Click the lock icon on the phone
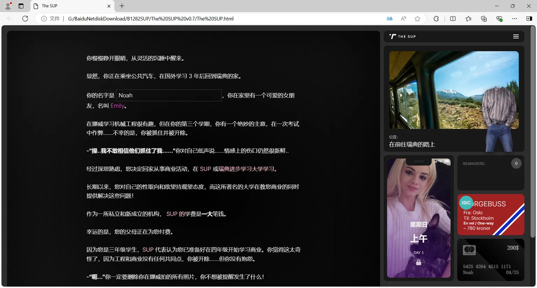The image size is (537, 288). pos(418,262)
